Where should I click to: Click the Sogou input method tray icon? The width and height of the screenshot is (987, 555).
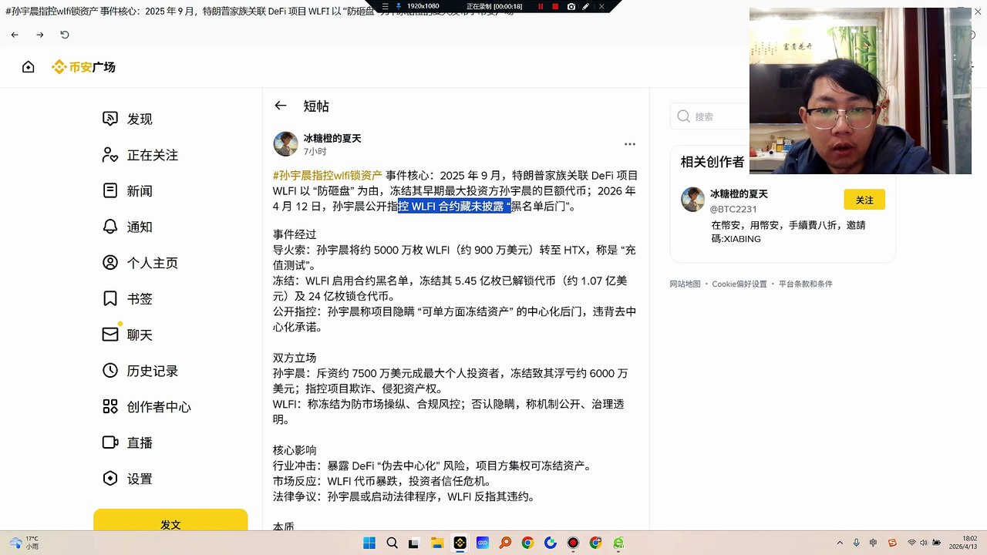point(893,543)
